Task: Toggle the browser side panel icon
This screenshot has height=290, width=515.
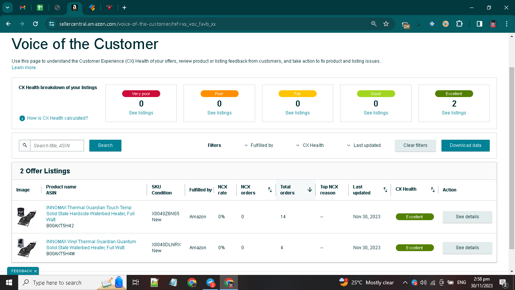Action: [x=479, y=24]
